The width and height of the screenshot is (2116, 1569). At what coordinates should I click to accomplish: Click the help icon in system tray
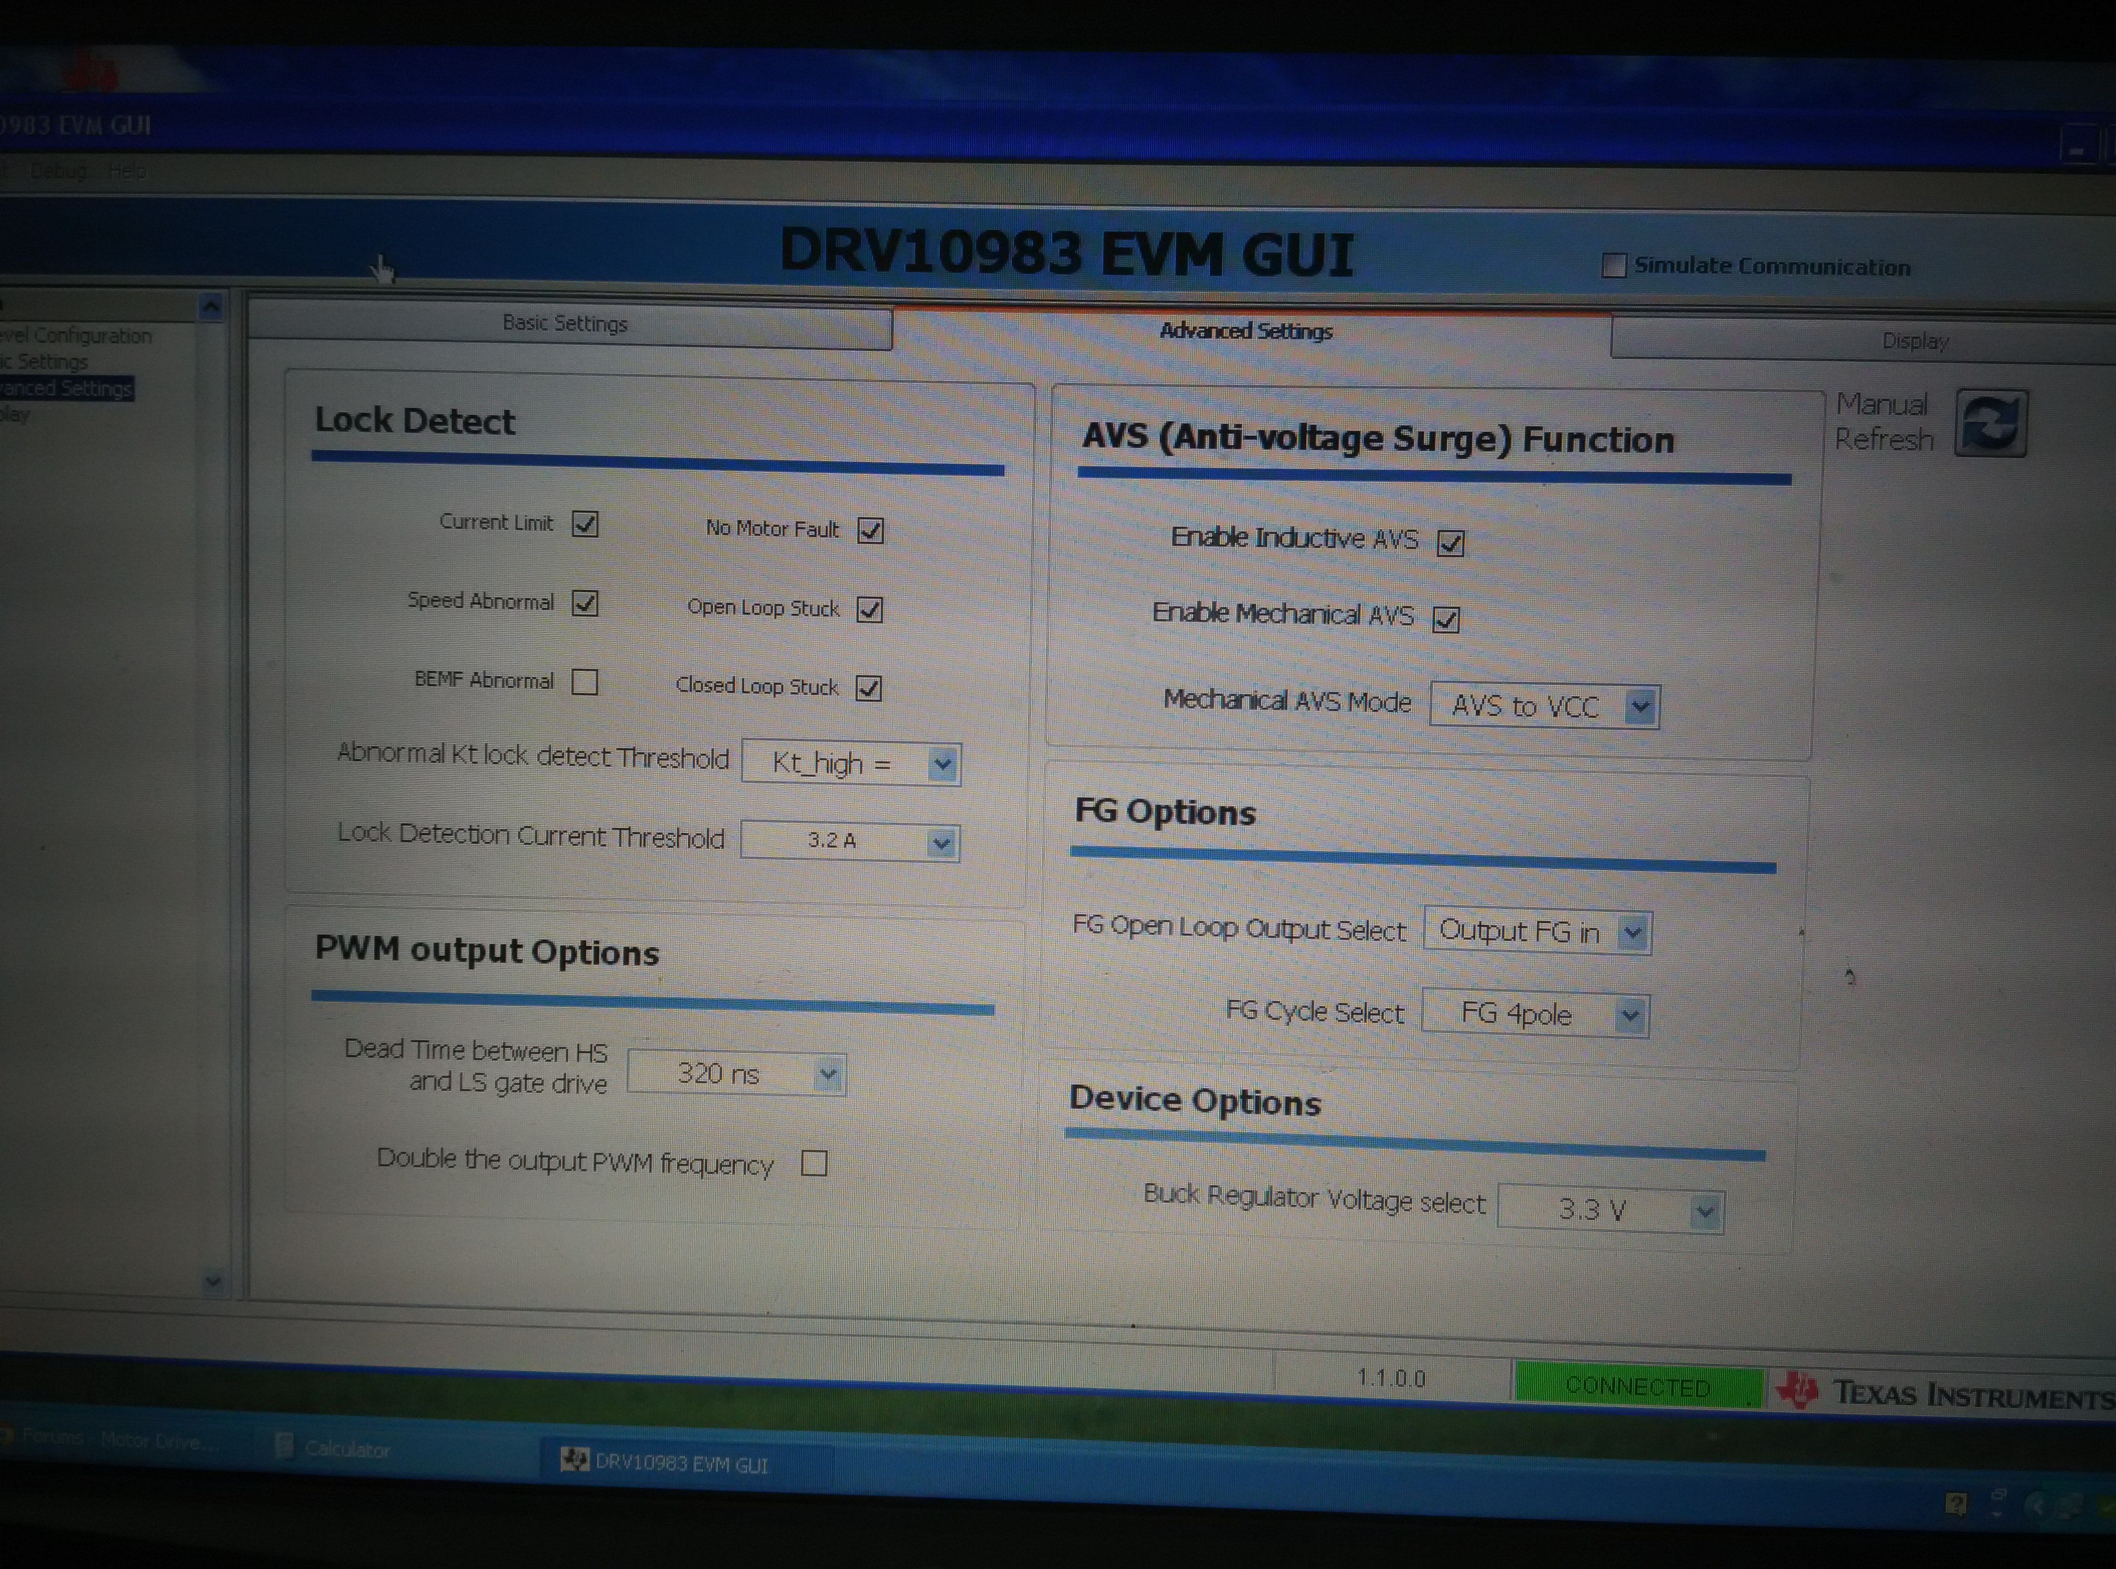(1956, 1504)
